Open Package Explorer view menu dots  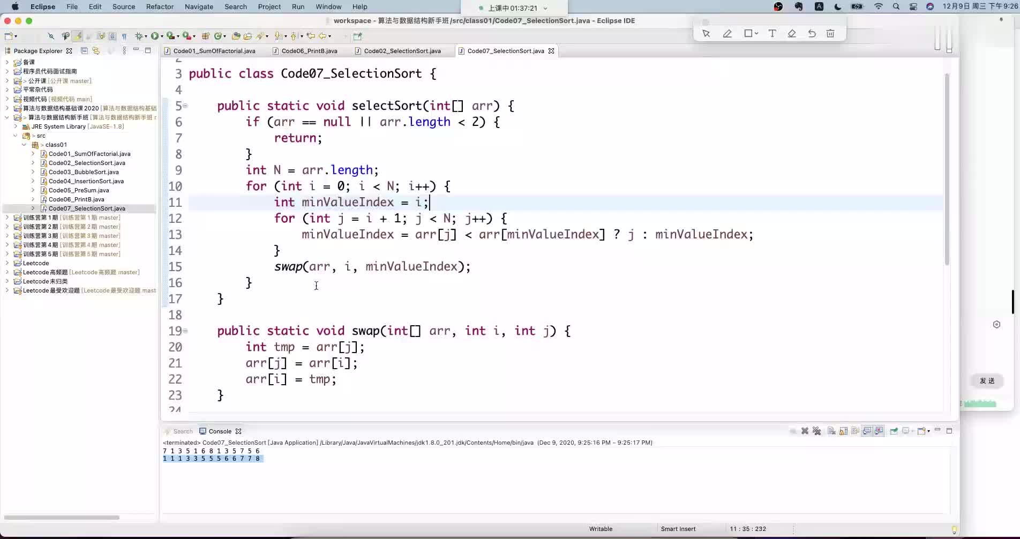pos(124,50)
